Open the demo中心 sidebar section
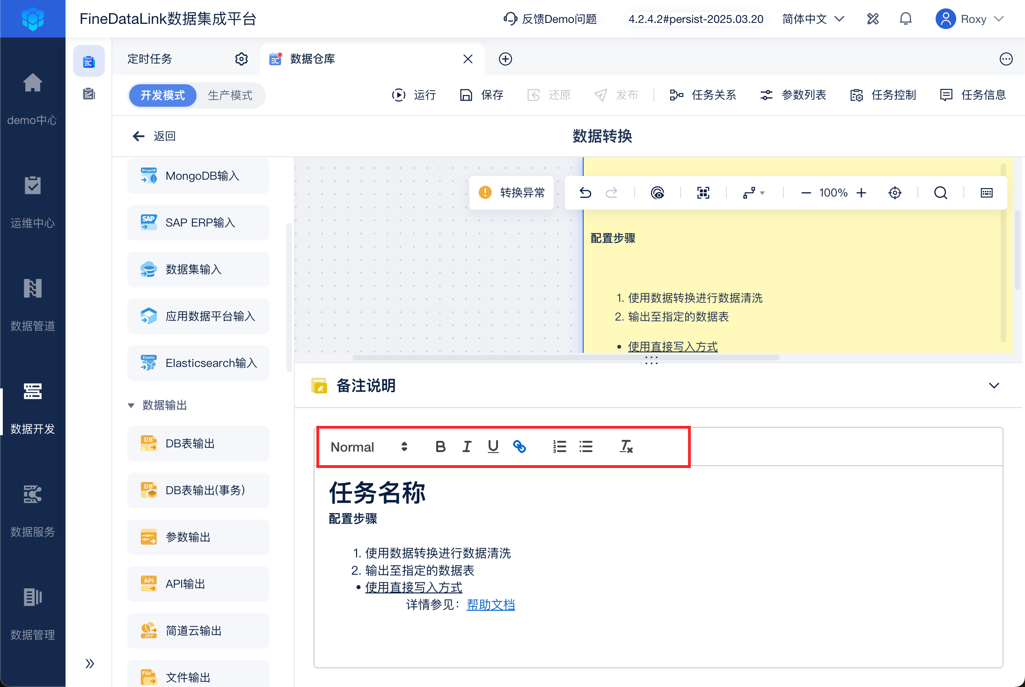Image resolution: width=1025 pixels, height=687 pixels. 32,99
